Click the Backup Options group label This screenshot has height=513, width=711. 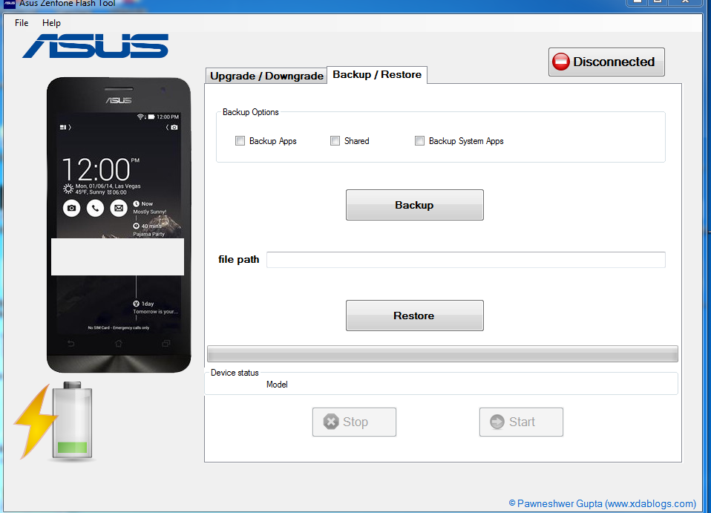251,112
